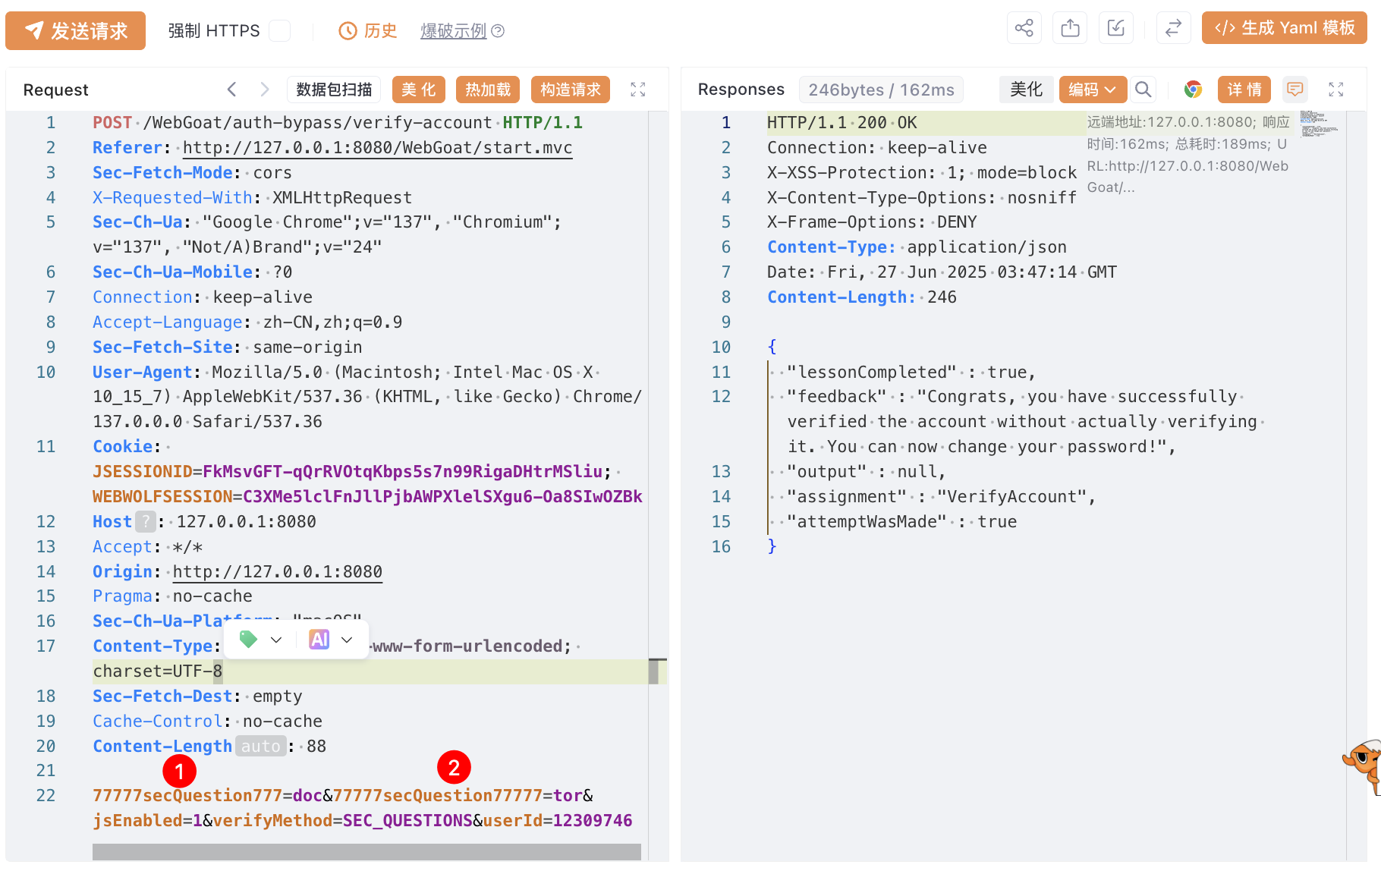
Task: Click the 数据包扫描 button
Action: click(x=334, y=90)
